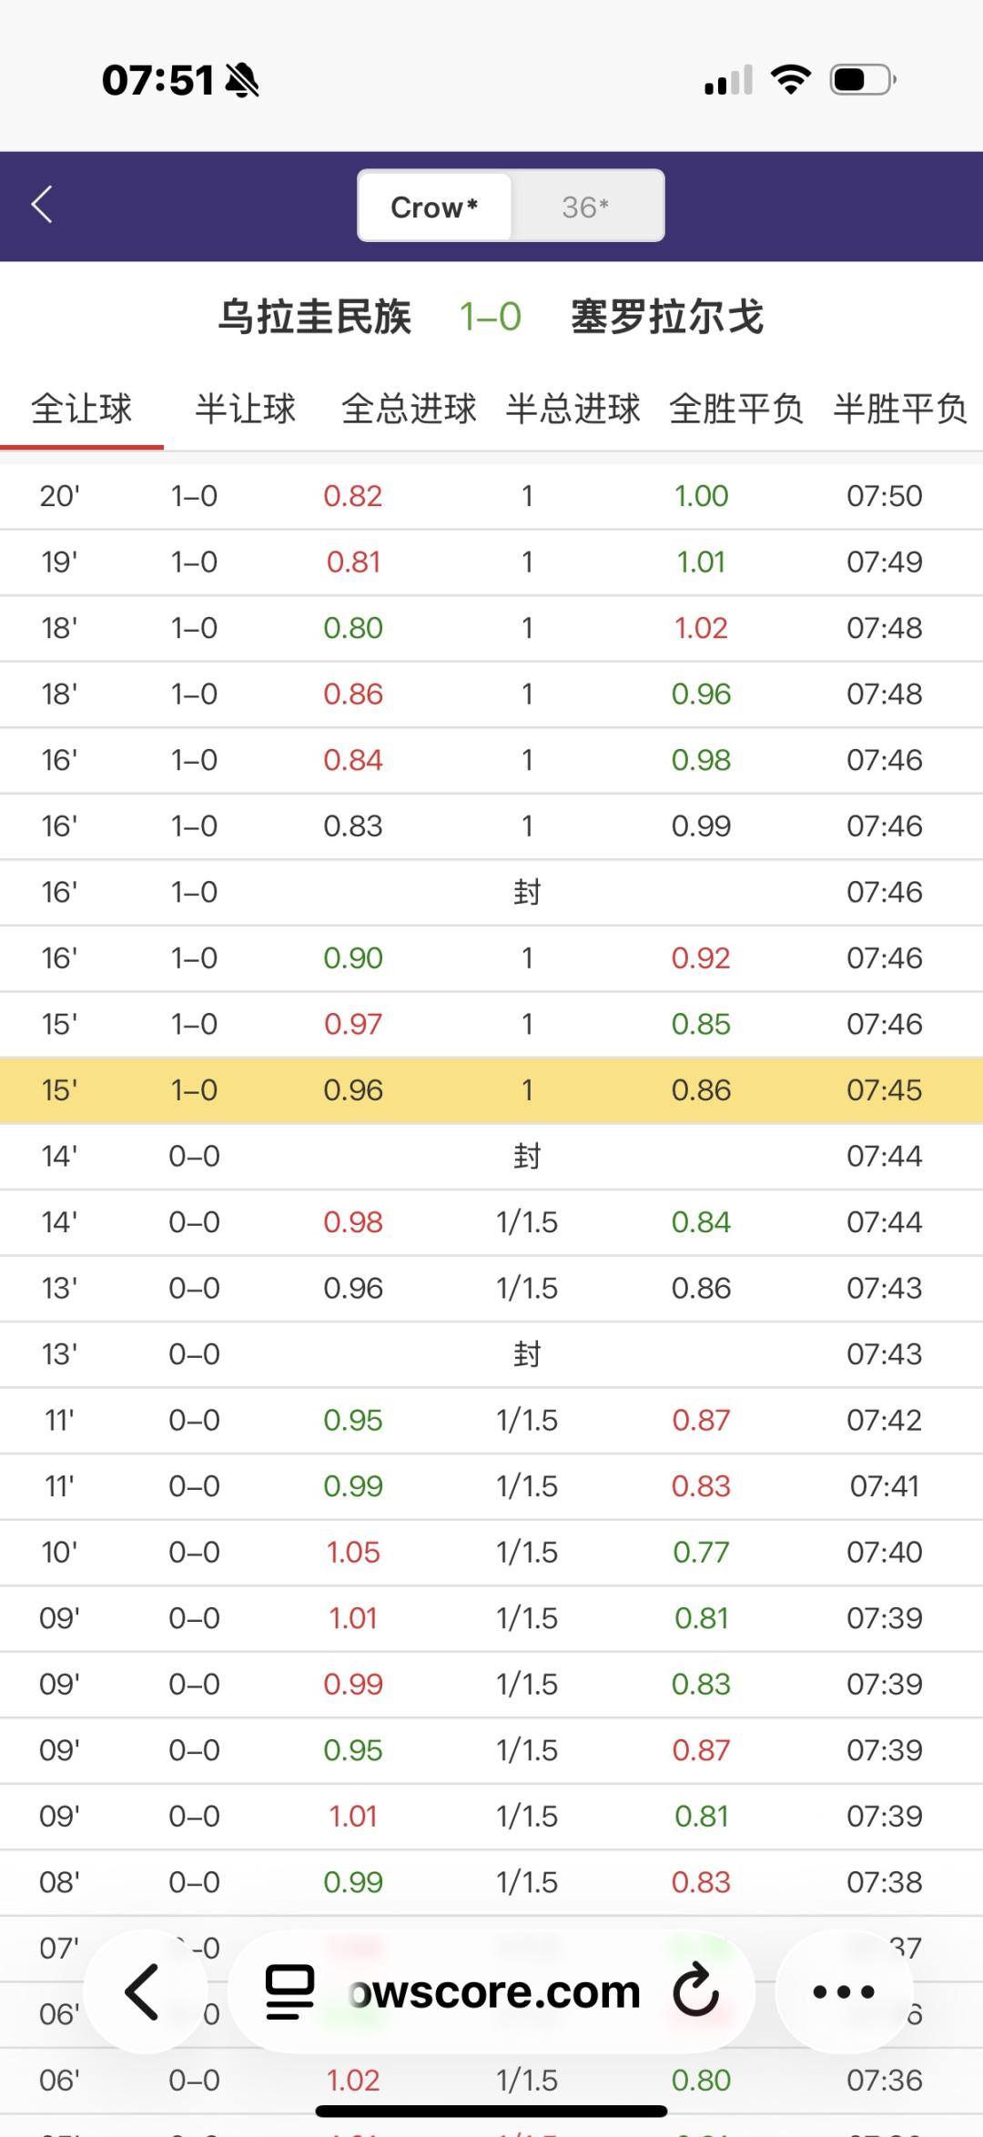Select the 半让球 tab
The image size is (983, 2137).
tap(246, 409)
